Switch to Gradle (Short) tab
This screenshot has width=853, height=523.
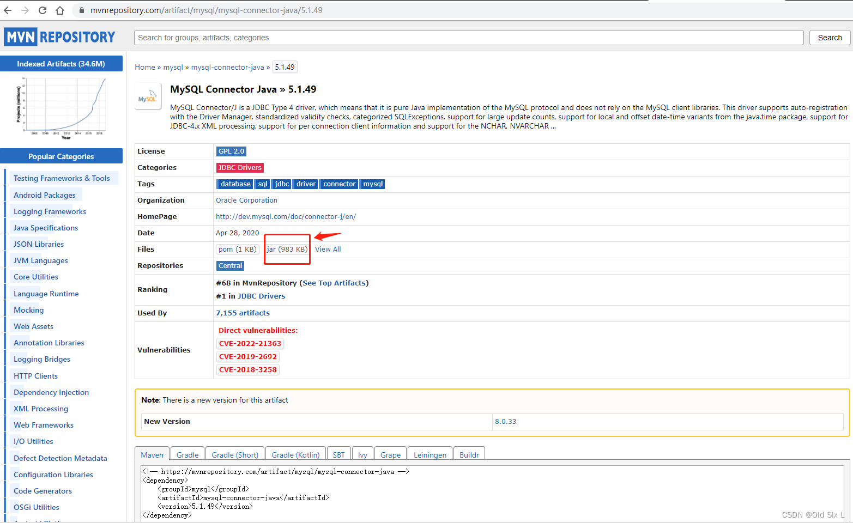tap(235, 455)
